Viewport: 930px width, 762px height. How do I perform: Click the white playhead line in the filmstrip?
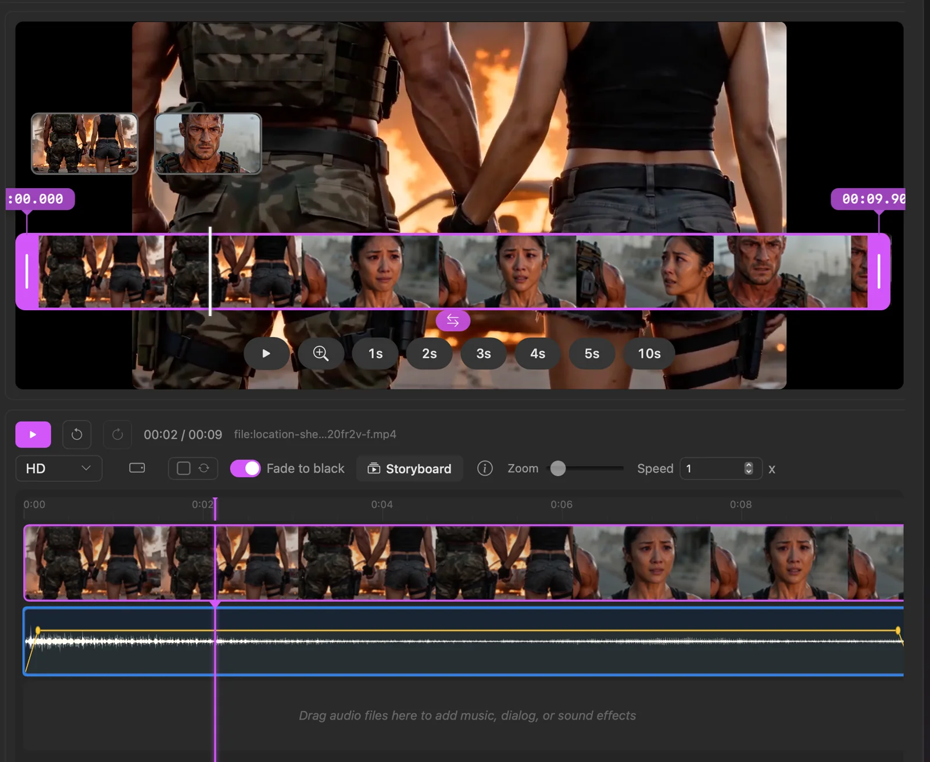coord(210,271)
